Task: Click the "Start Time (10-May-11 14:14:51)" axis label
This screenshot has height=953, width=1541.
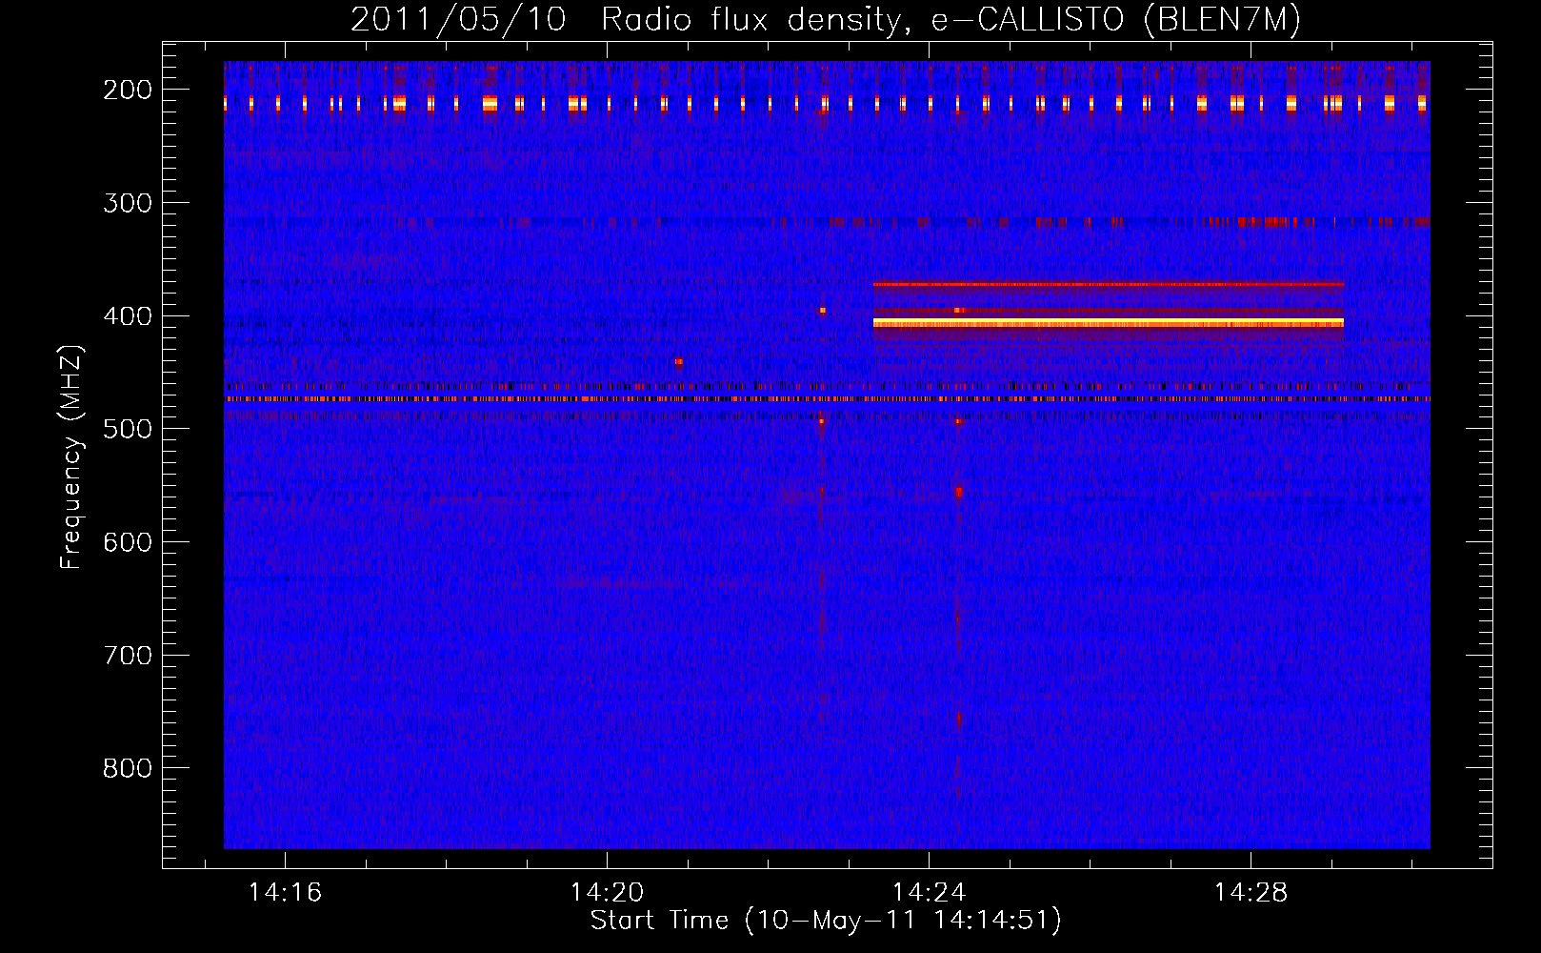Action: 826,921
